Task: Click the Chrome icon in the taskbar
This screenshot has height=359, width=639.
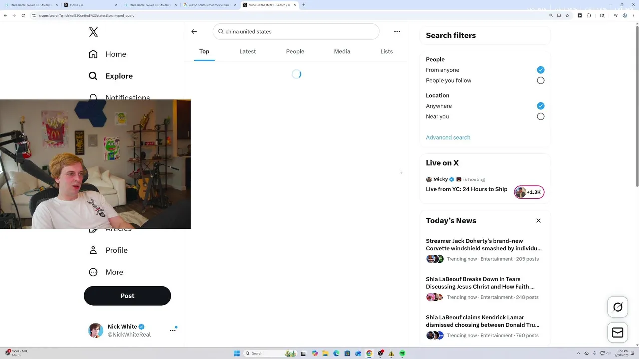Action: (x=369, y=353)
